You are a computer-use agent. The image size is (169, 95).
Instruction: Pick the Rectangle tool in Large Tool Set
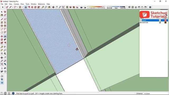coord(2,23)
